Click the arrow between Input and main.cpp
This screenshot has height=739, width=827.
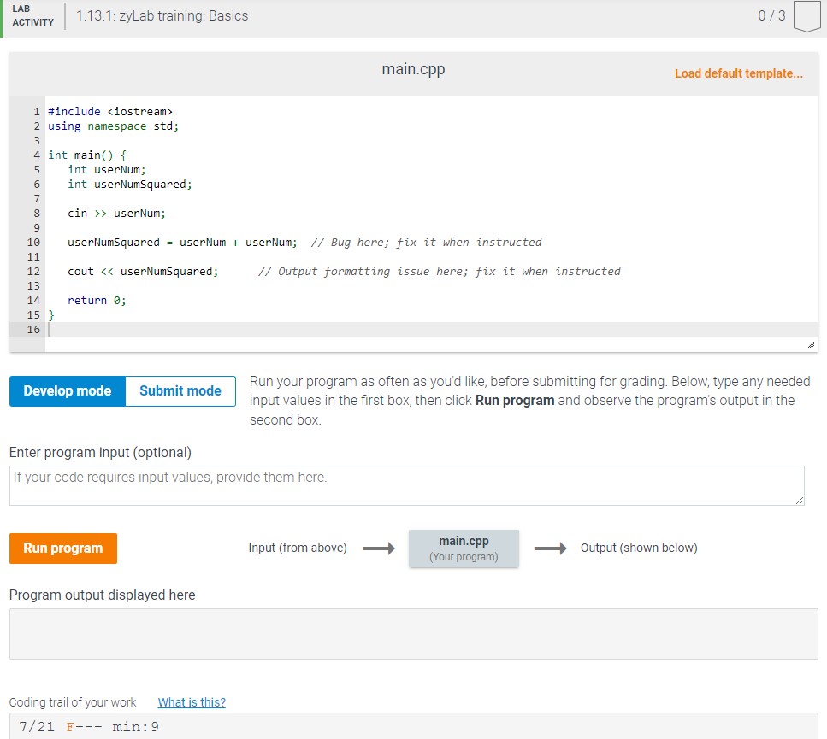377,548
